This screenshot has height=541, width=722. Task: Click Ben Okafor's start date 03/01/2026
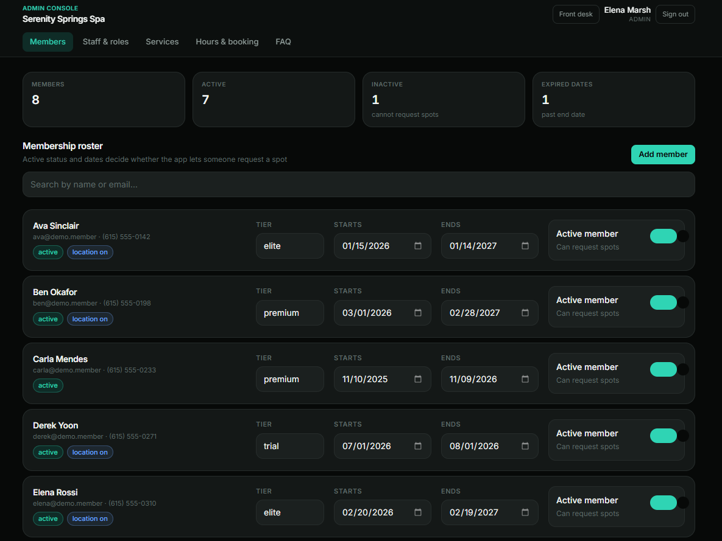[x=367, y=313]
